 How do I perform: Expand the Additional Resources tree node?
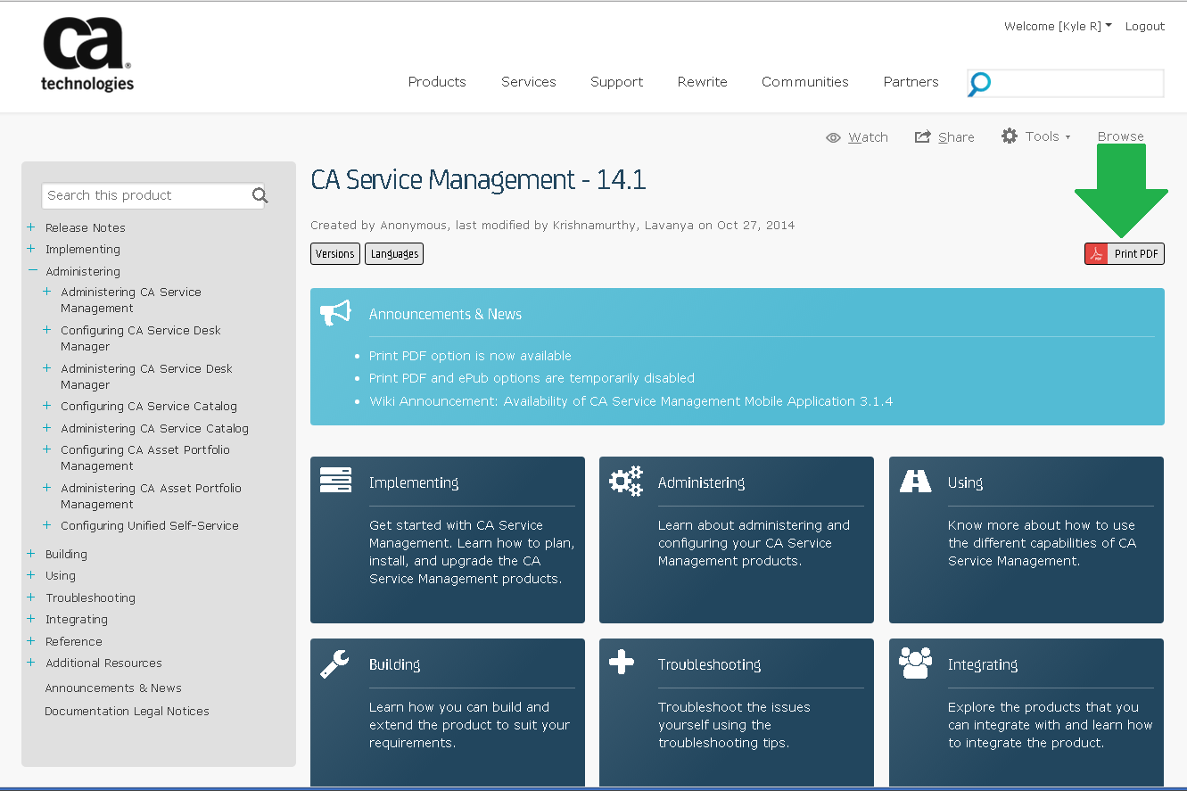[x=31, y=662]
